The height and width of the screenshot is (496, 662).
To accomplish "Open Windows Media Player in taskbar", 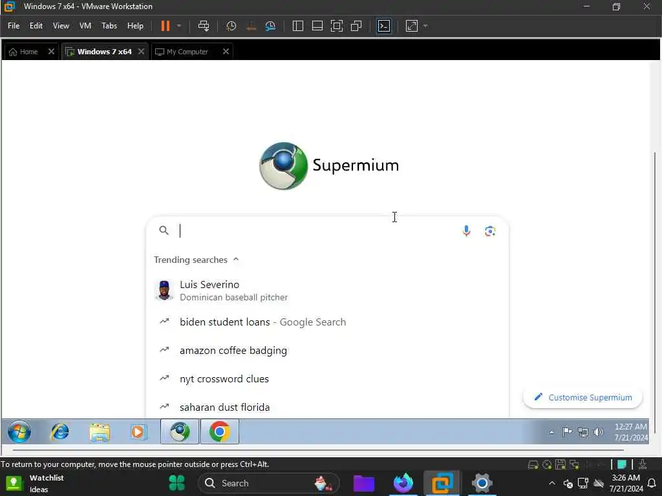I will (138, 432).
